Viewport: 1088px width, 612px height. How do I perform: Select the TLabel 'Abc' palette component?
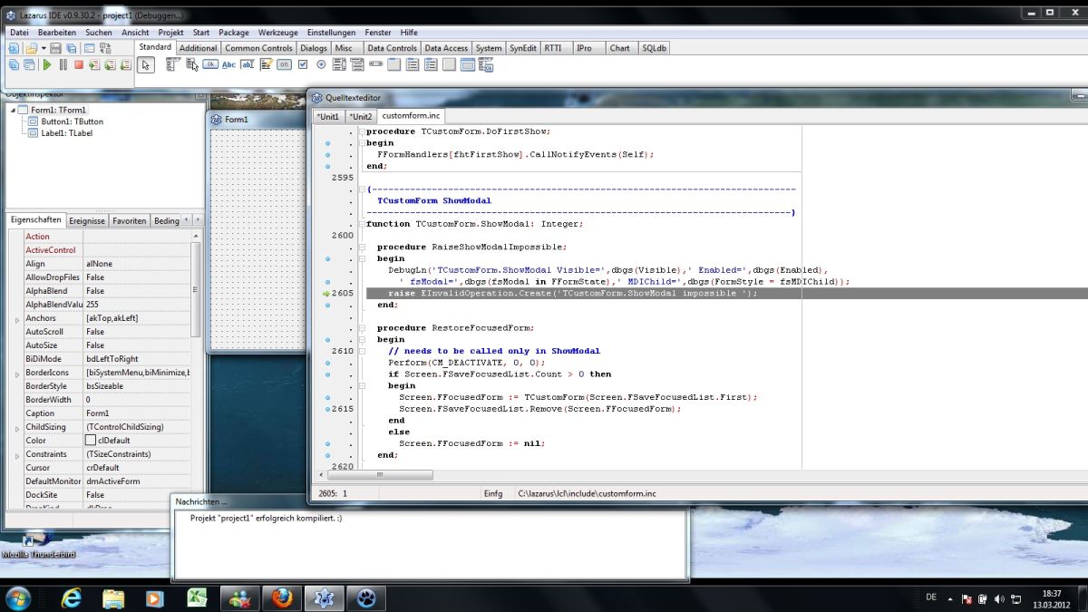(228, 64)
